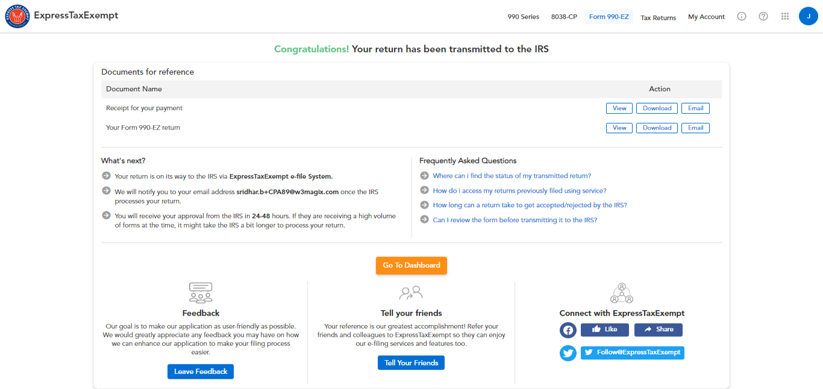
Task: Open the My Account menu
Action: click(x=706, y=17)
